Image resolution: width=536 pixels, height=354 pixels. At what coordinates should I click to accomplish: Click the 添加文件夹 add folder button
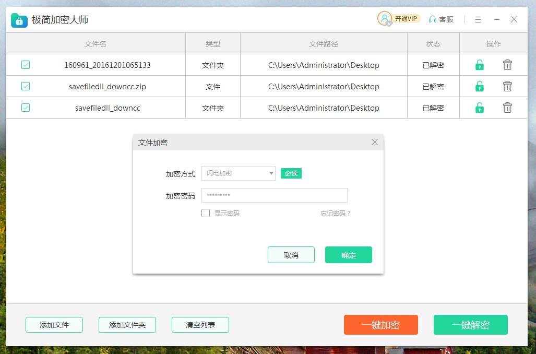pyautogui.click(x=127, y=325)
